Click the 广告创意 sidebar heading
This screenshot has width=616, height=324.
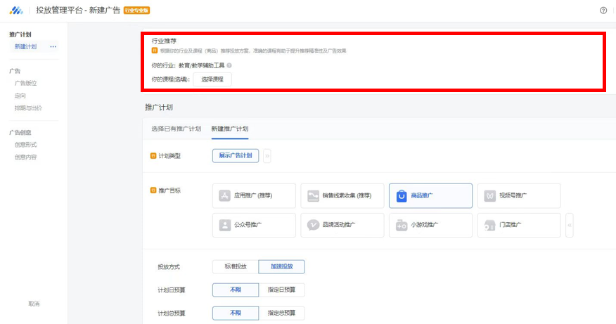20,133
